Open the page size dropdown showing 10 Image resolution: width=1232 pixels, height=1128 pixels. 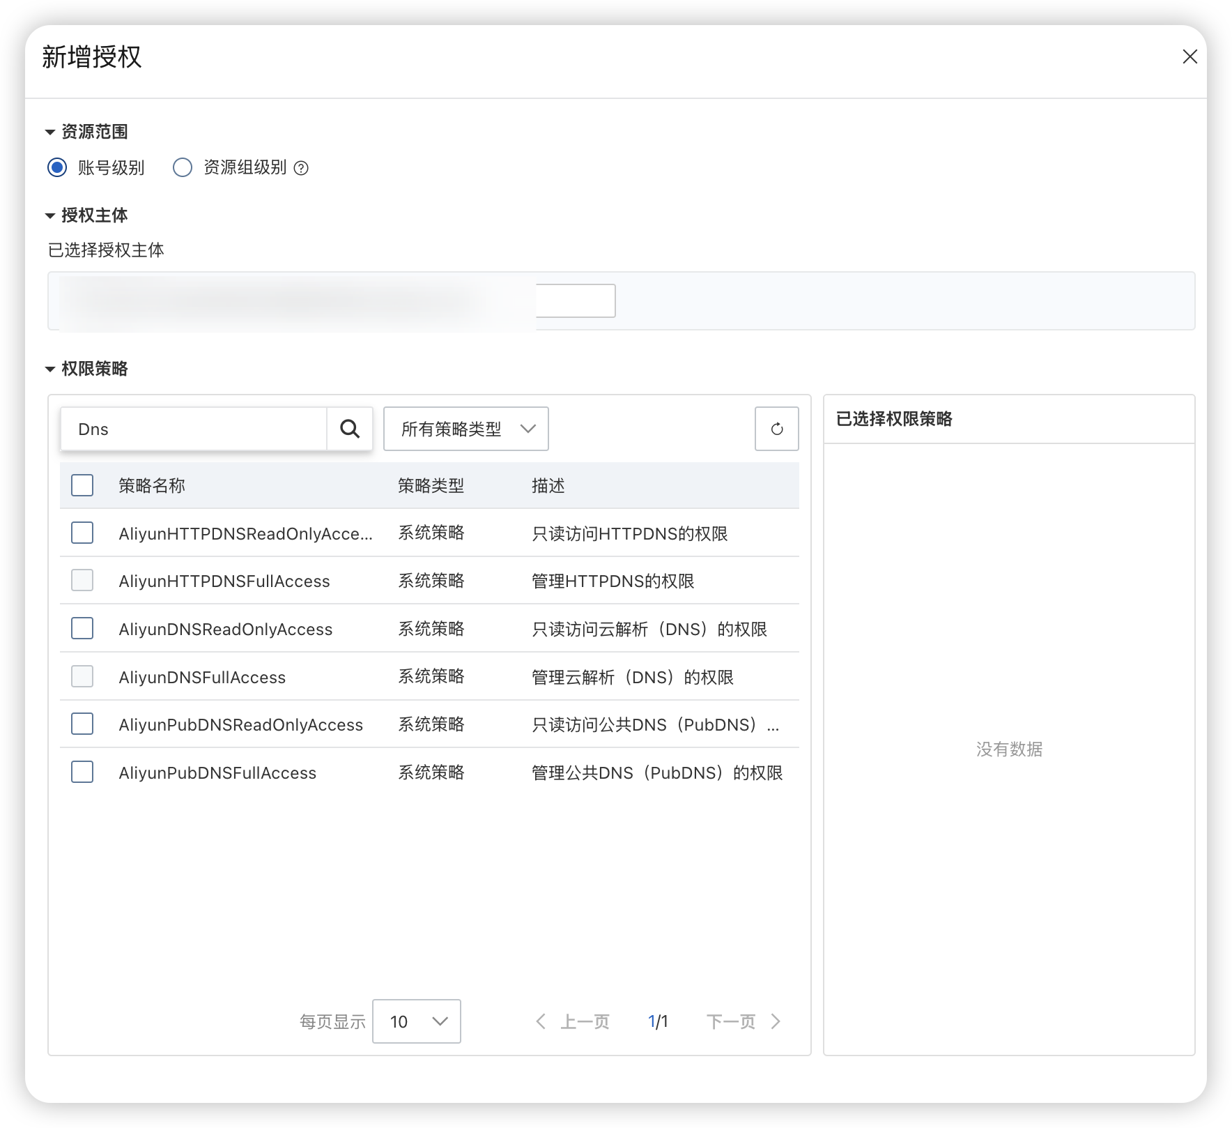coord(416,1021)
